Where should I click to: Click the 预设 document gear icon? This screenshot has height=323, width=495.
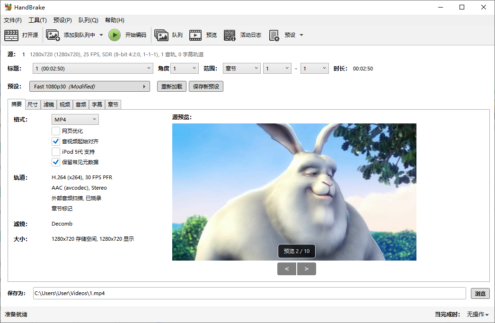[x=274, y=35]
